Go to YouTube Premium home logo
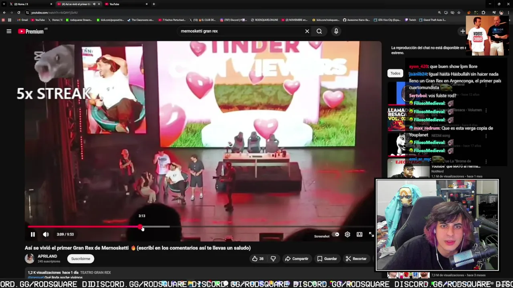513x288 pixels. 31,31
